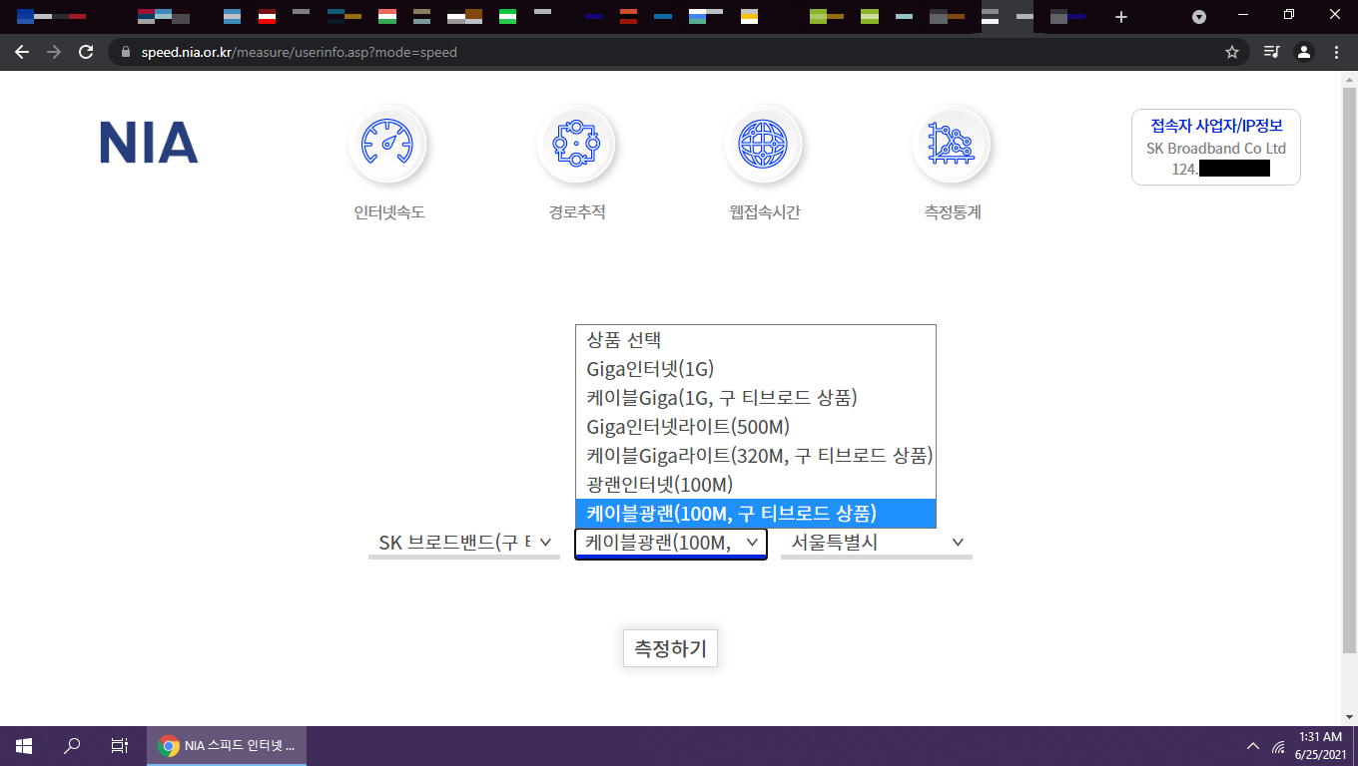The height and width of the screenshot is (766, 1358).
Task: Open Chrome's three-dot menu
Action: coord(1336,52)
